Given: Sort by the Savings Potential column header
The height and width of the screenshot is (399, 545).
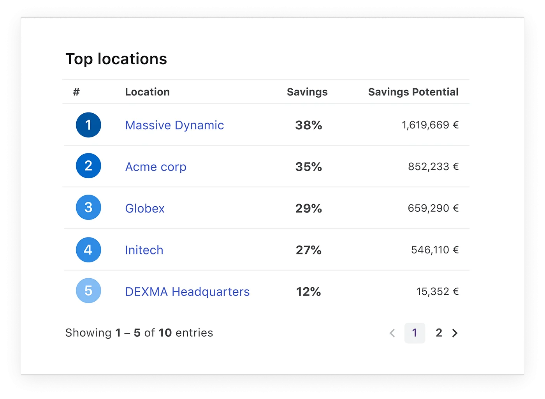Looking at the screenshot, I should point(413,92).
